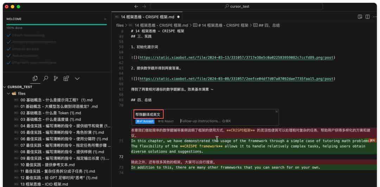Click the '2、提供数学题并得到两套答案。' line
Image resolution: width=380 pixels, height=187 pixels.
pyautogui.click(x=156, y=68)
